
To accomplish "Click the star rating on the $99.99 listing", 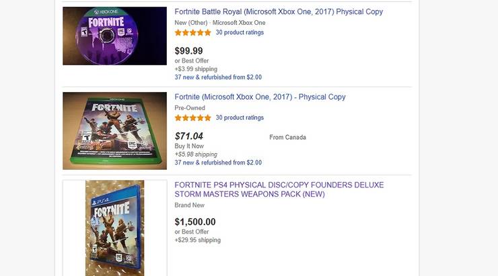I will [192, 32].
